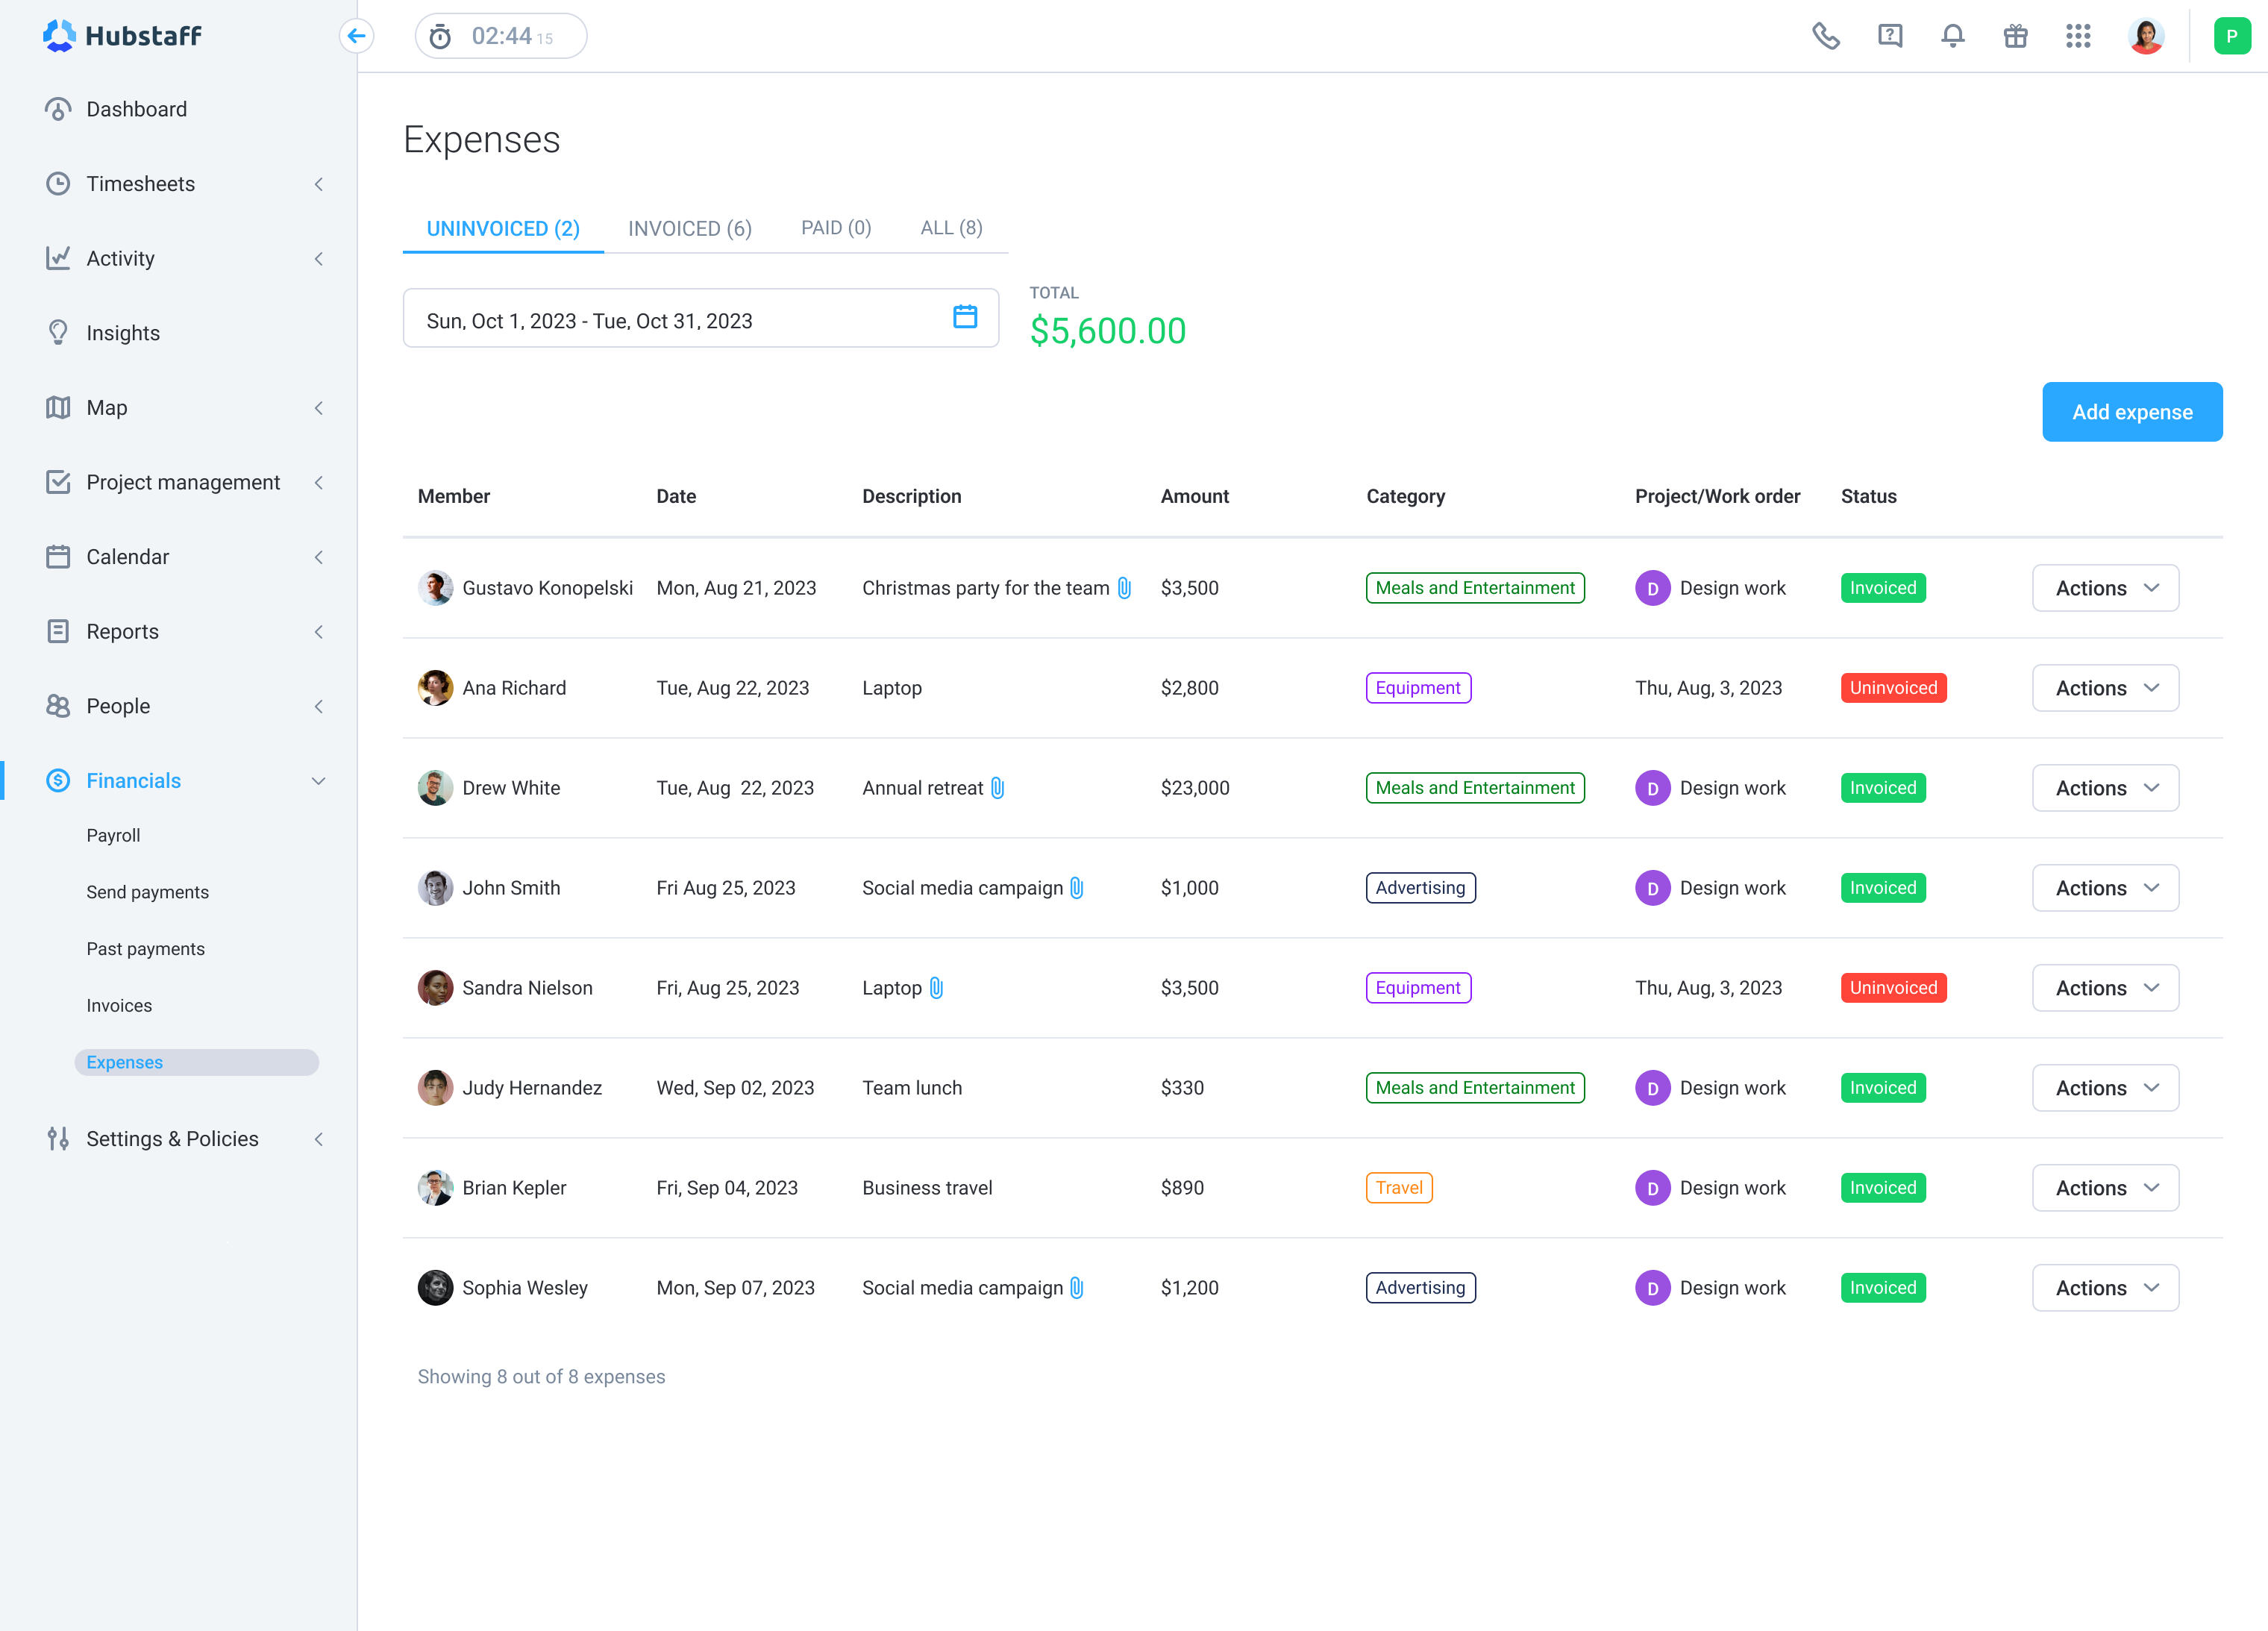Click the help question mark icon

1889,36
